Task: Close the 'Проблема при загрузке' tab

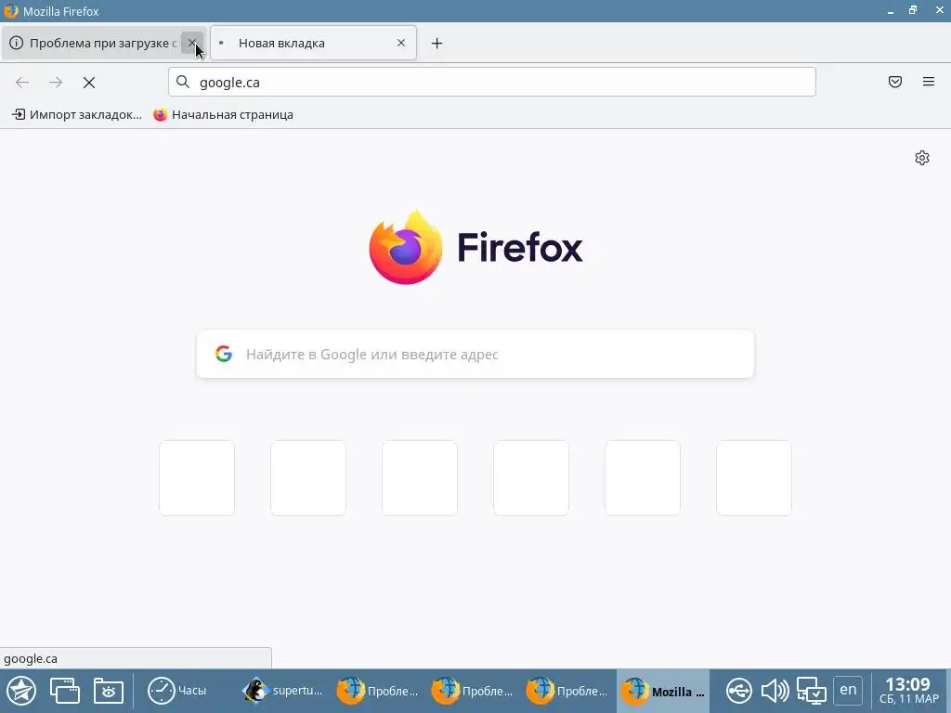Action: pos(191,43)
